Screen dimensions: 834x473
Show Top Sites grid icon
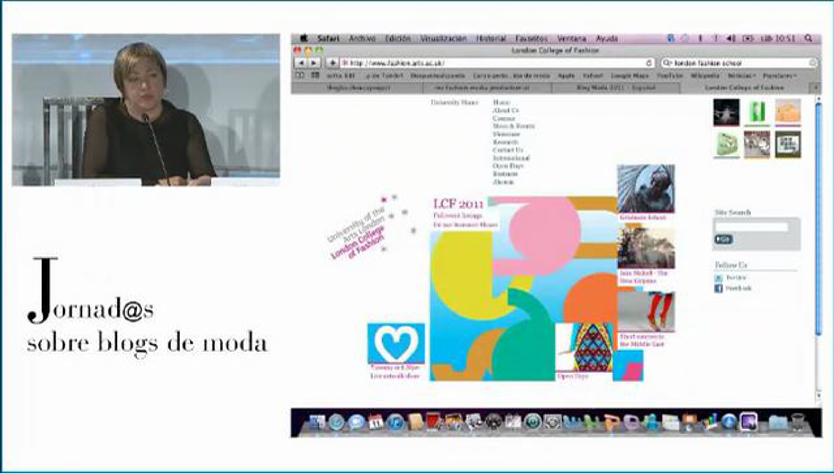(x=315, y=75)
